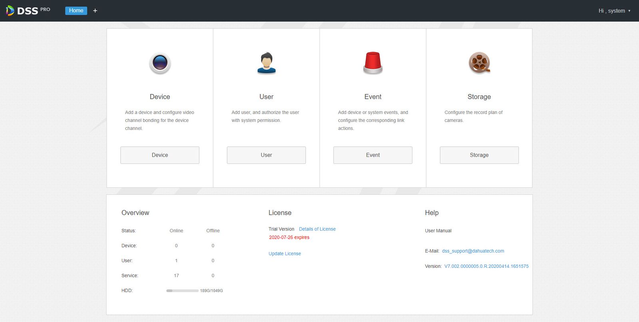The height and width of the screenshot is (322, 639).
Task: Click 'Add device or system events' description
Action: 373,120
